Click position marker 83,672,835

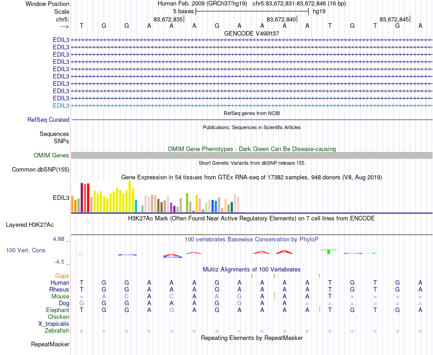tap(168, 19)
